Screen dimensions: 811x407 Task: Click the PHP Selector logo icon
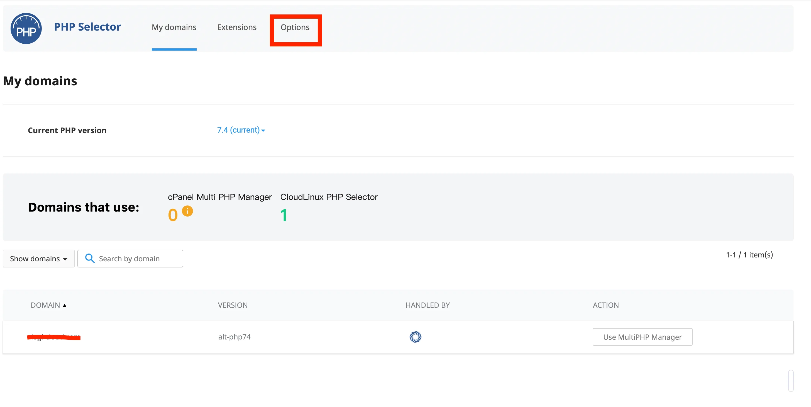pyautogui.click(x=26, y=28)
